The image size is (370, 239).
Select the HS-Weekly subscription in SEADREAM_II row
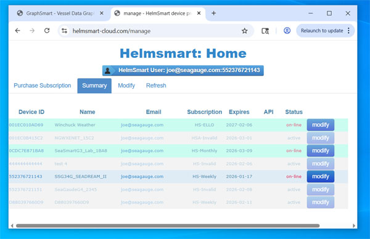pos(204,177)
